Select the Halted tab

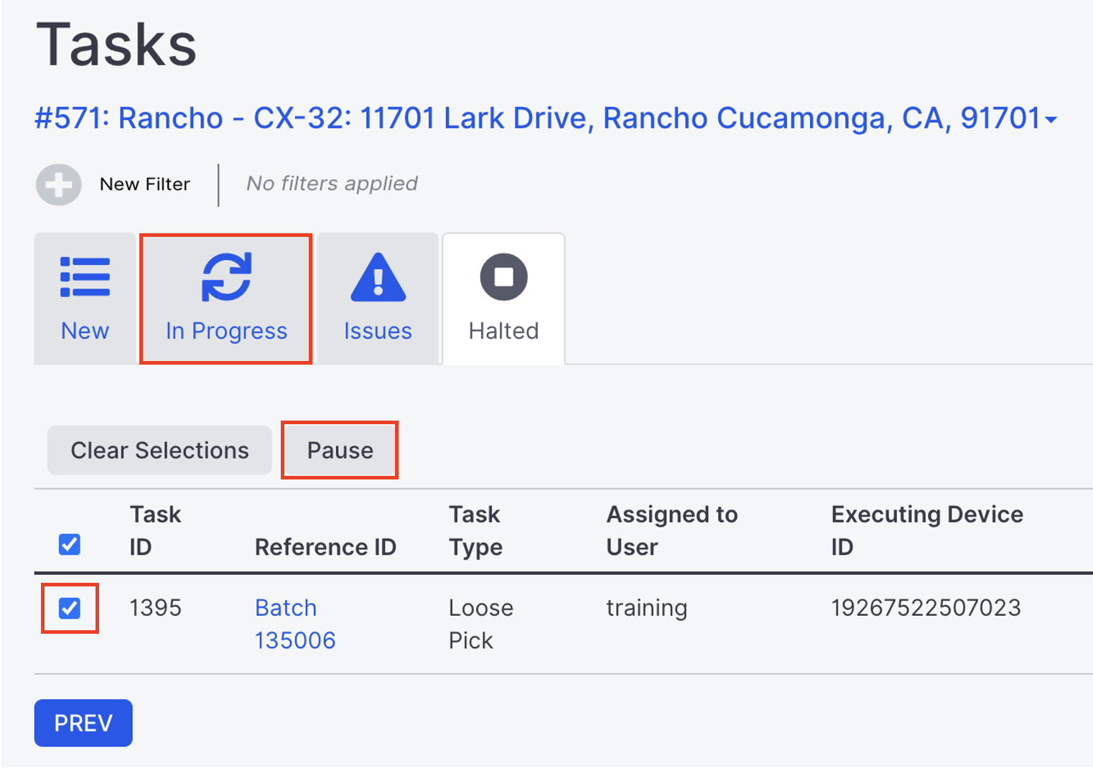(503, 299)
